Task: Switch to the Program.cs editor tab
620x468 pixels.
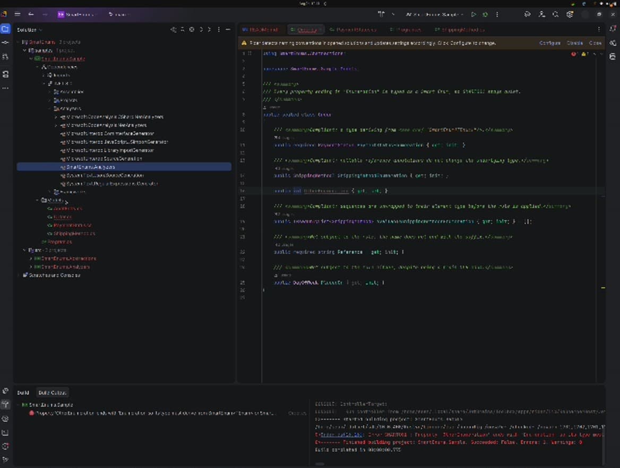Action: (406, 30)
